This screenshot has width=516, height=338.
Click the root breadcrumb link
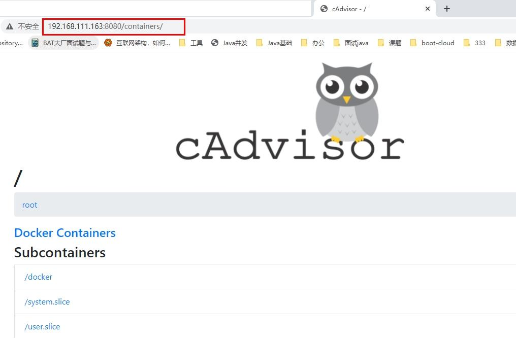(29, 205)
